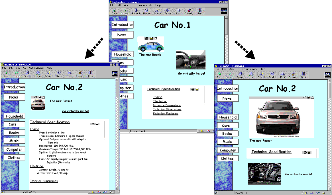
Task: Open the File menu in the Passat specs text window
Action: point(4,68)
